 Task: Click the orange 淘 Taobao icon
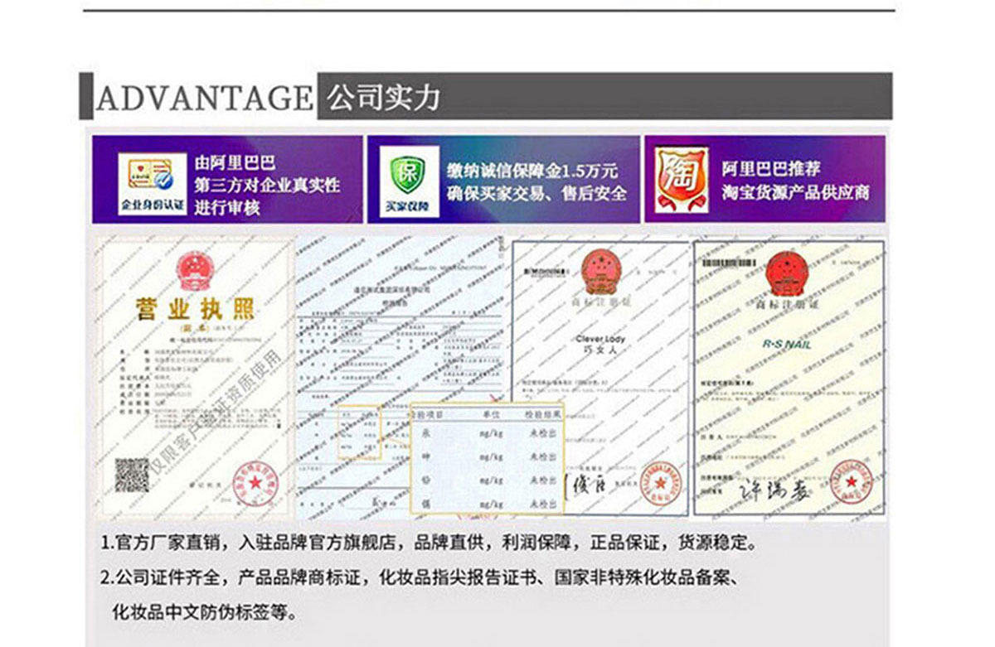pos(682,179)
